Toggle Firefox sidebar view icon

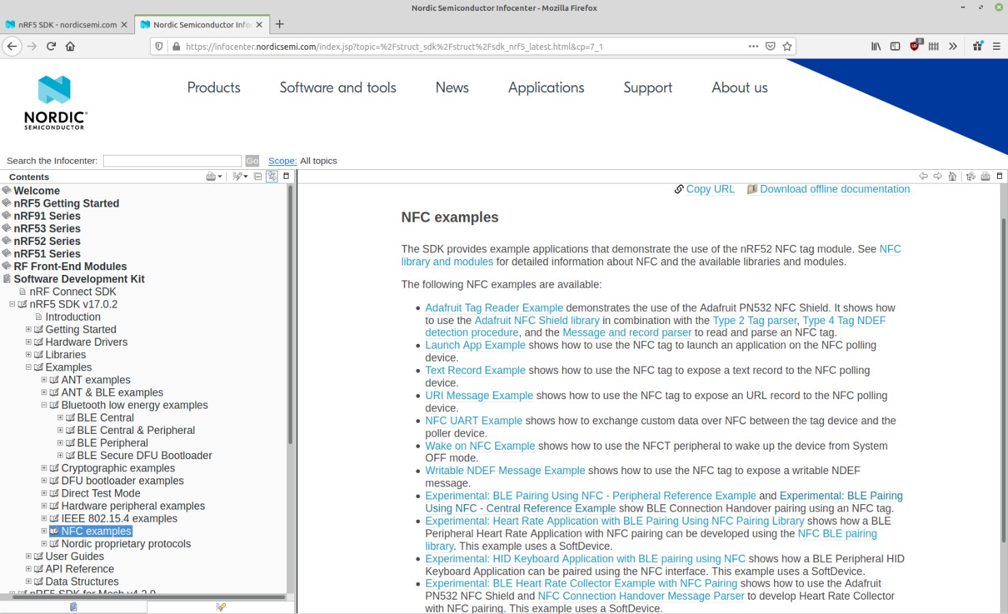click(895, 46)
